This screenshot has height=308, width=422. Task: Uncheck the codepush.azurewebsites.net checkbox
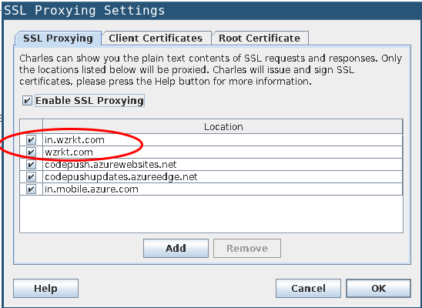pos(31,164)
